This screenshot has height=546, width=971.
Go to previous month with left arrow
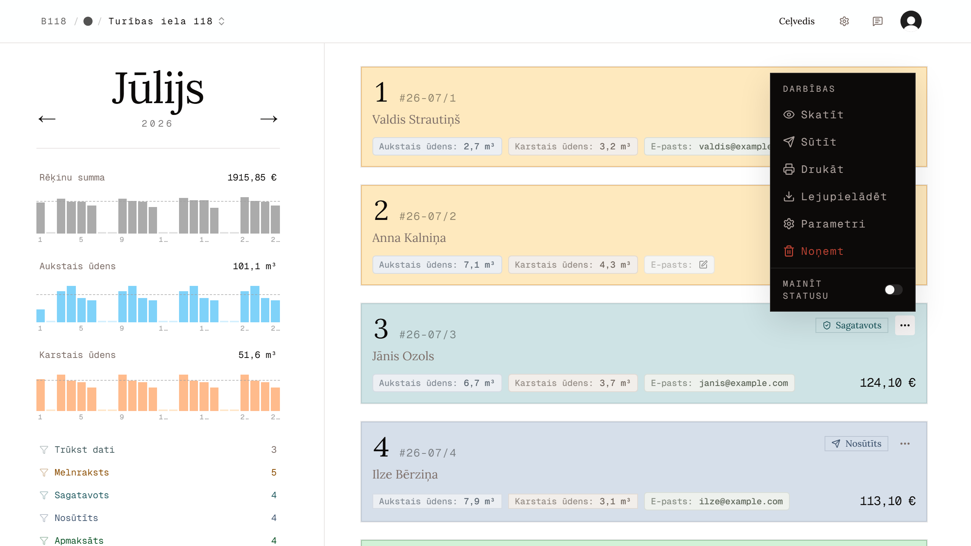47,119
